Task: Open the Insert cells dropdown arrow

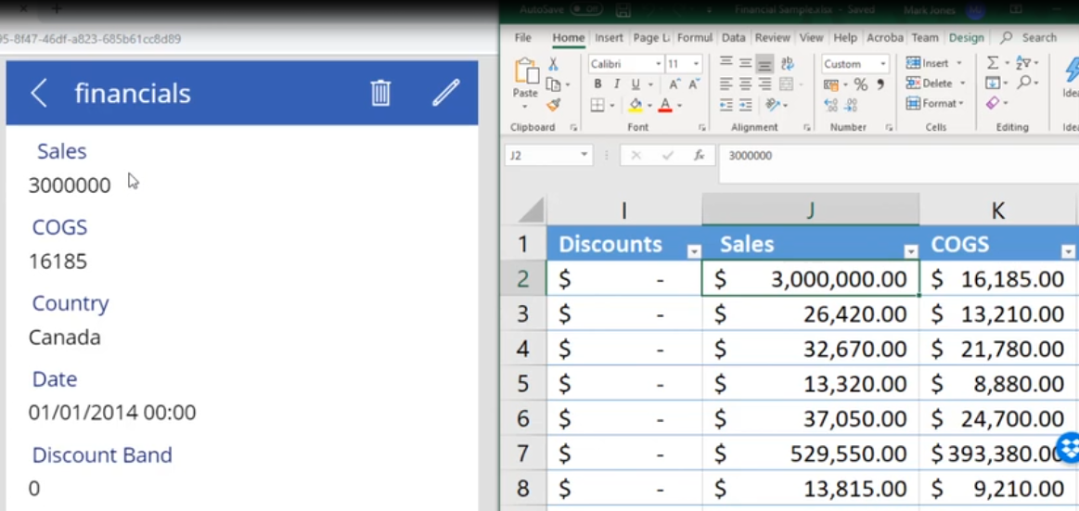Action: pos(958,63)
